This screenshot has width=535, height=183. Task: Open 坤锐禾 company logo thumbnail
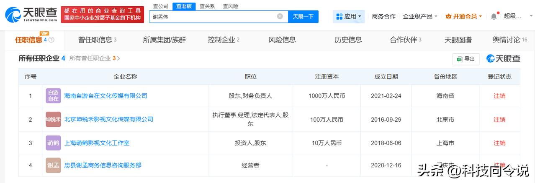[53, 119]
